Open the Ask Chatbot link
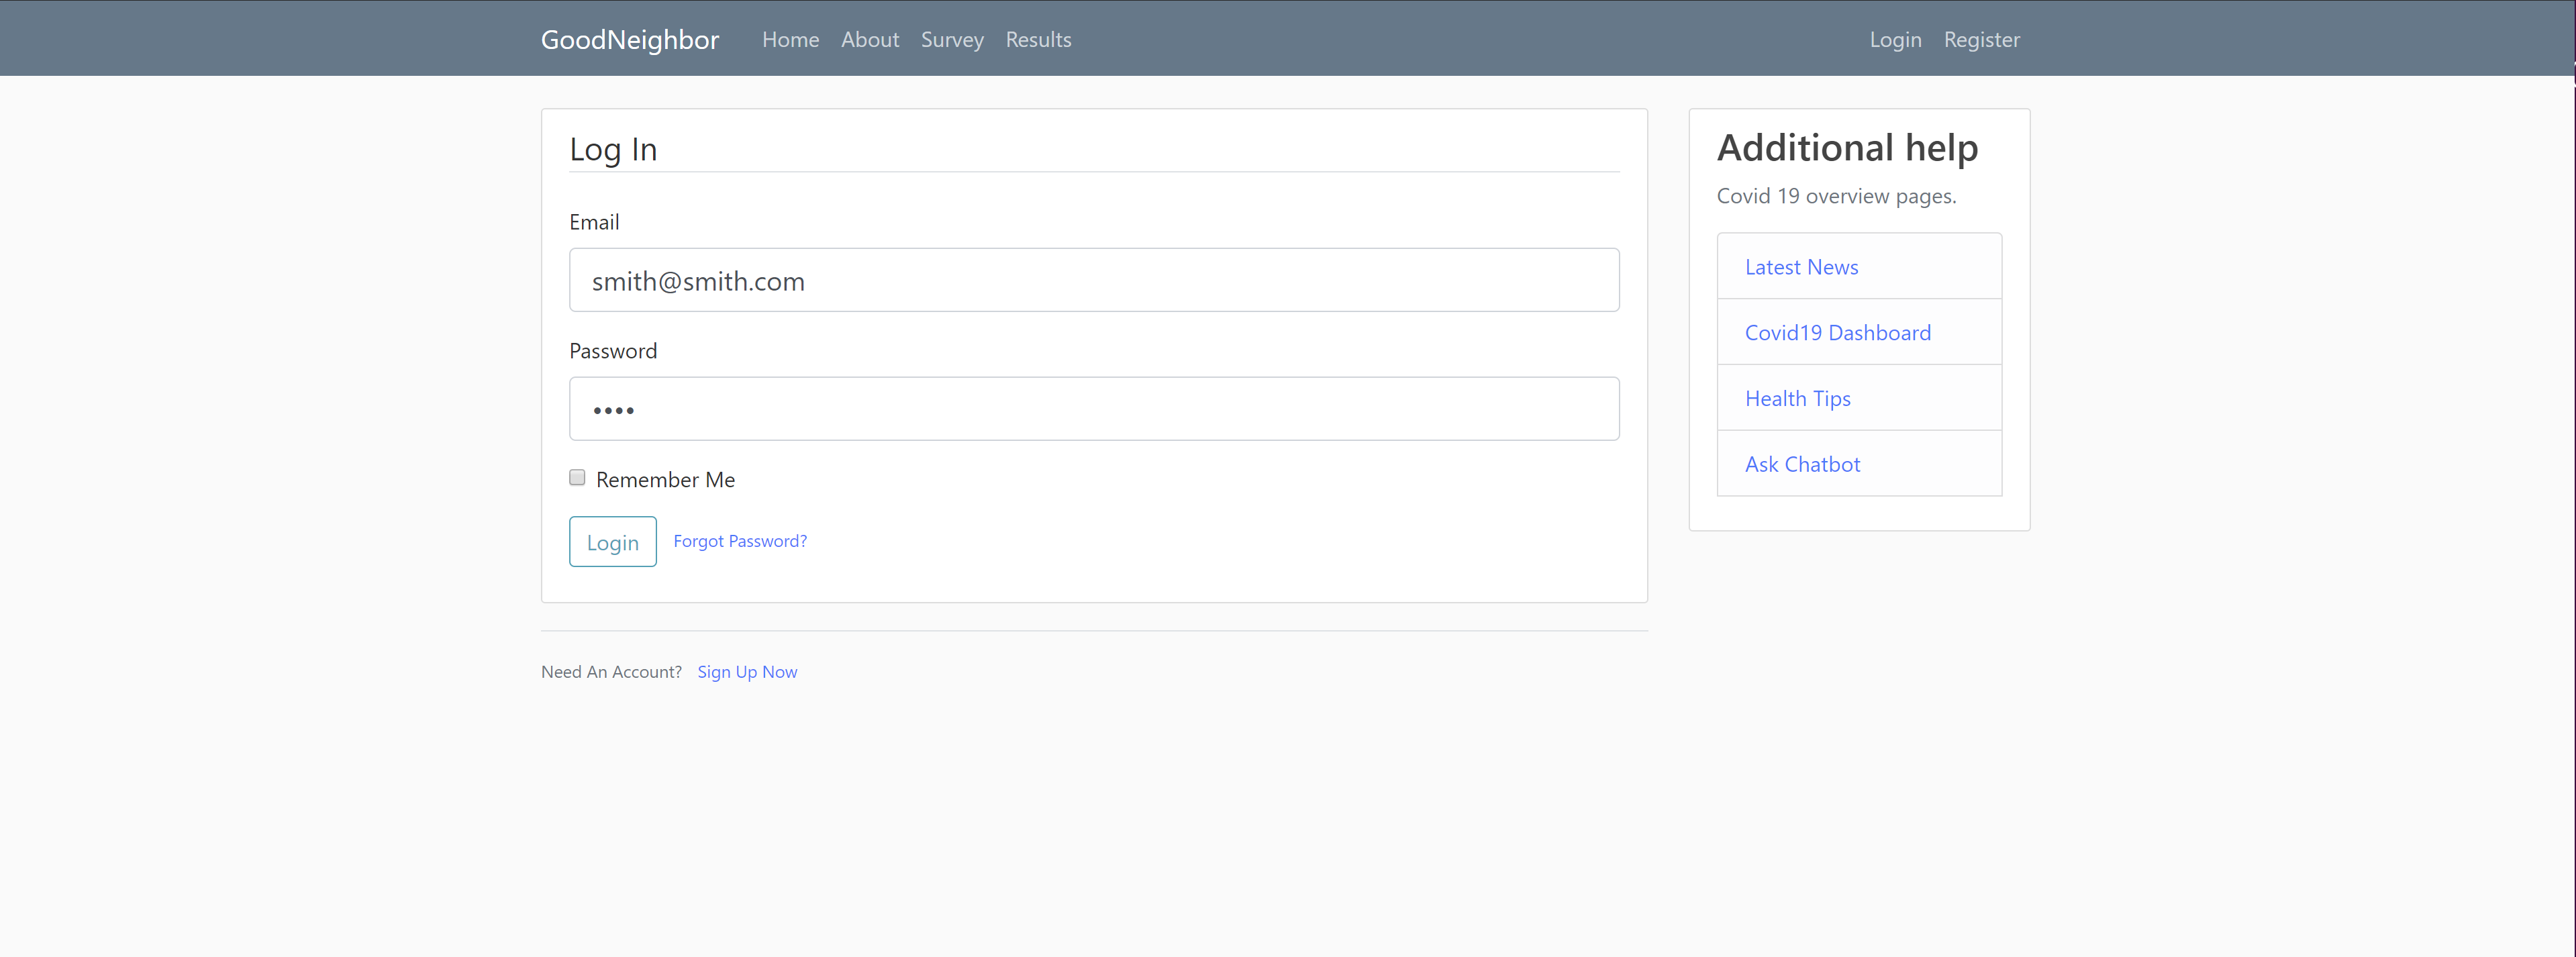The width and height of the screenshot is (2576, 957). click(x=1801, y=464)
